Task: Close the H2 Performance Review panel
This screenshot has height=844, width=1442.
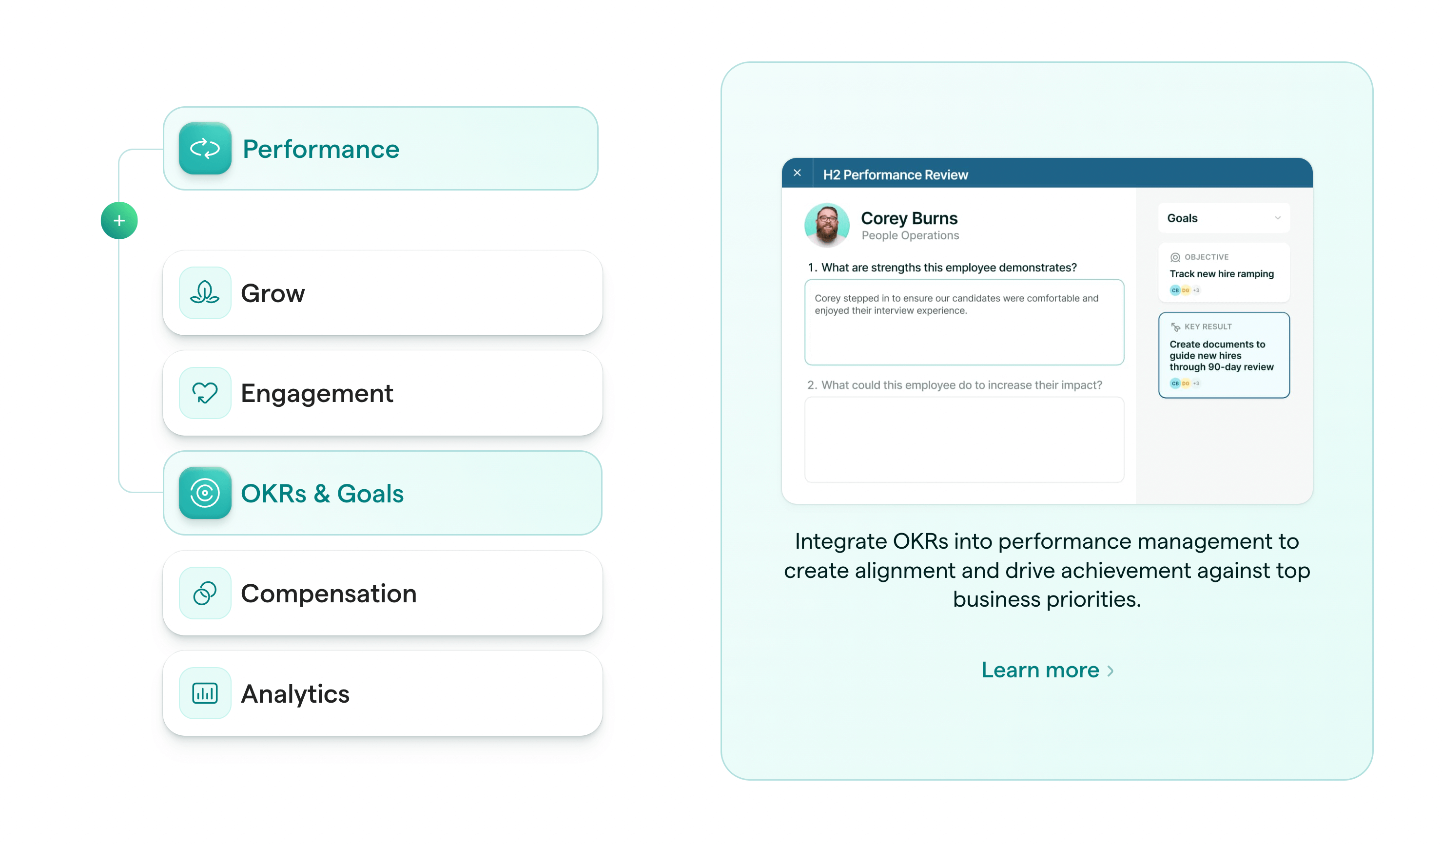Action: point(797,173)
